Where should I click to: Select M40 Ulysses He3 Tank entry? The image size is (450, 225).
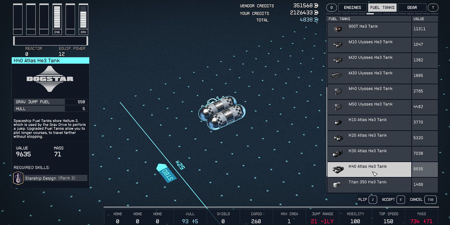pos(369,91)
